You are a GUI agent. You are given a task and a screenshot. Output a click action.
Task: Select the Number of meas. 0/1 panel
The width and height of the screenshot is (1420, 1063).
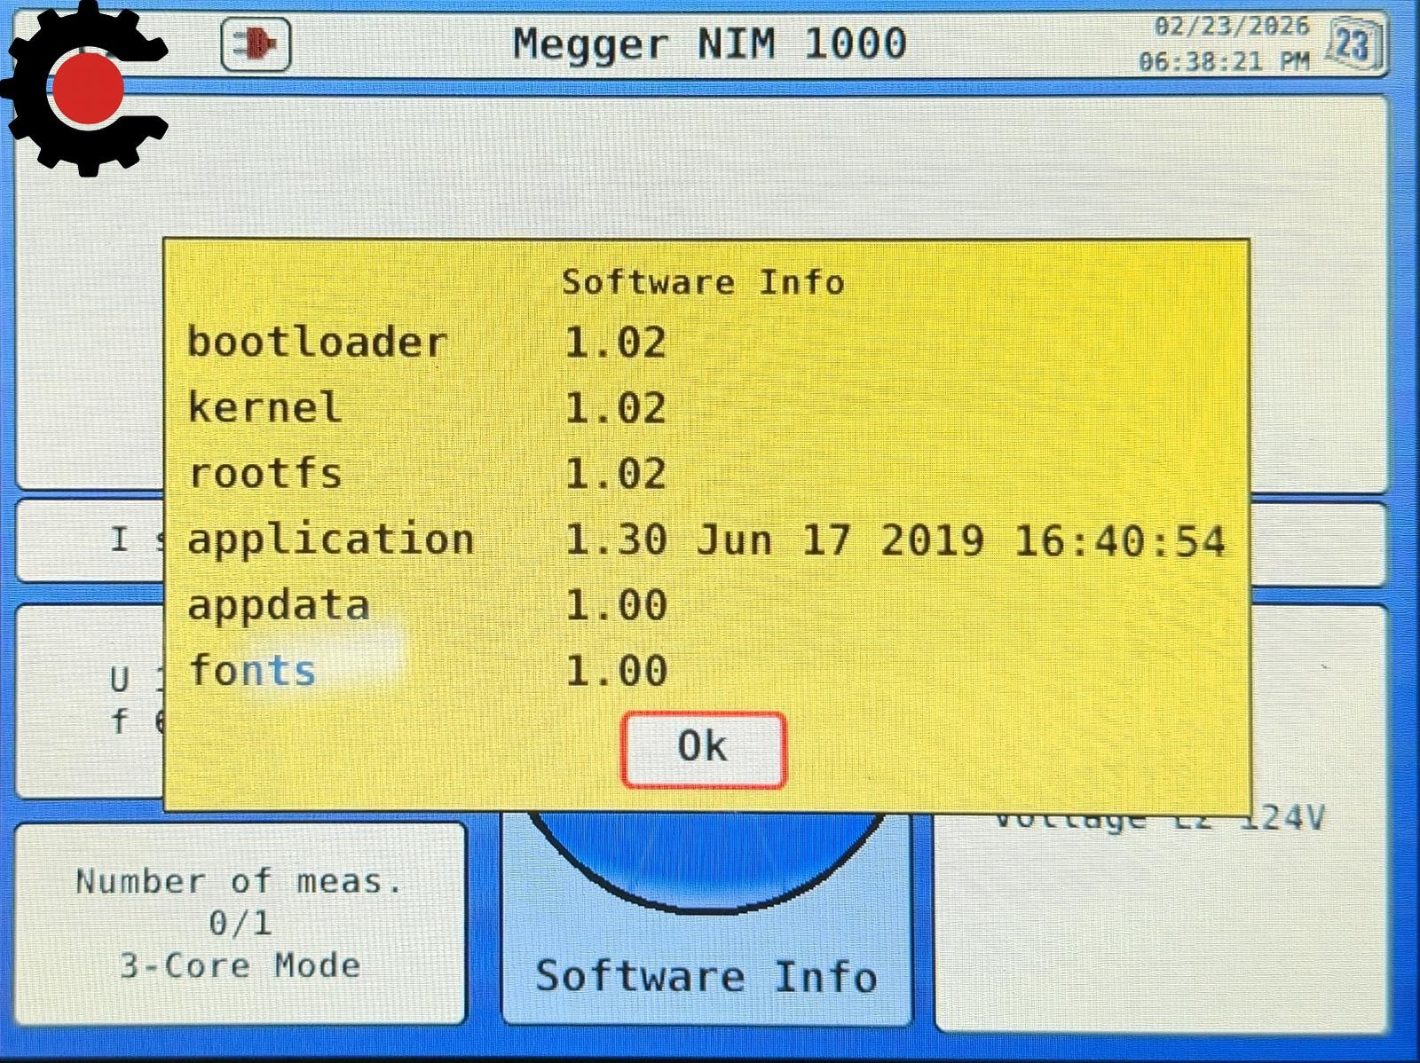click(241, 923)
